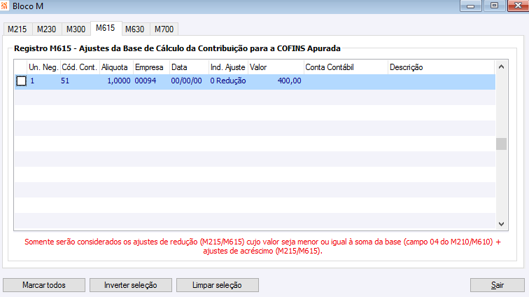Go to the M630 tab

coord(134,29)
